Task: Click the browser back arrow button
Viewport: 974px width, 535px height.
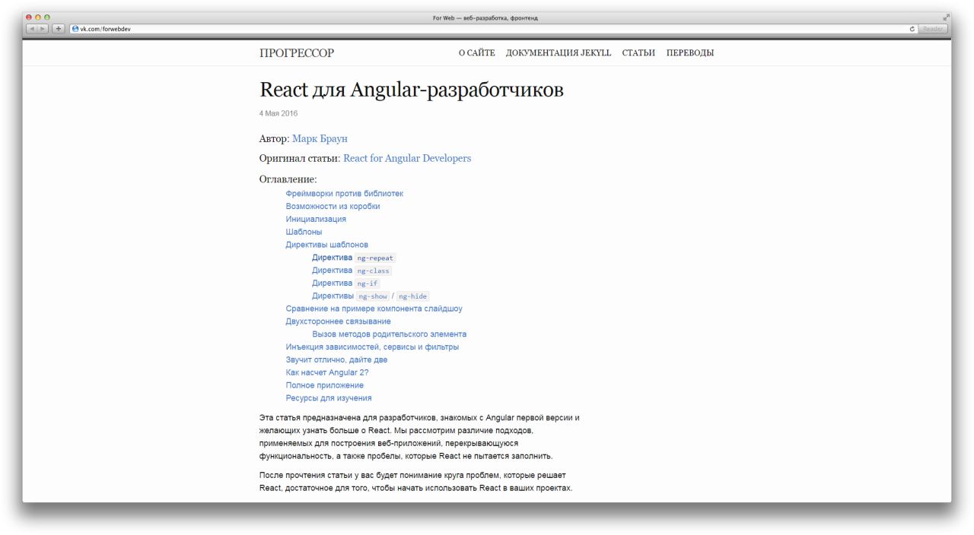Action: click(x=32, y=29)
